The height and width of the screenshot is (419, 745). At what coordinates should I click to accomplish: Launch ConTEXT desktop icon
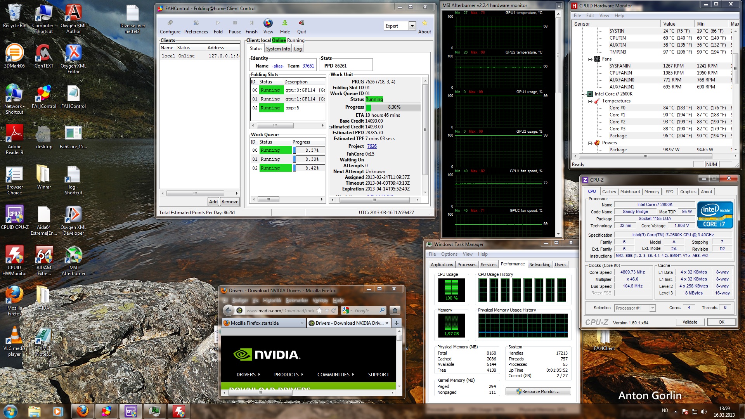(x=44, y=55)
